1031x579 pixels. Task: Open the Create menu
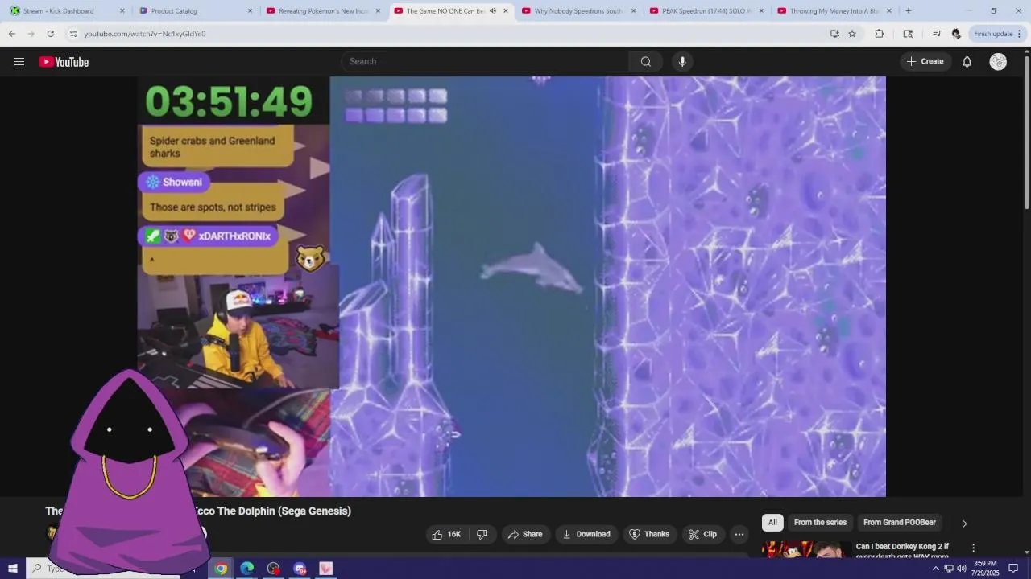[x=925, y=62]
